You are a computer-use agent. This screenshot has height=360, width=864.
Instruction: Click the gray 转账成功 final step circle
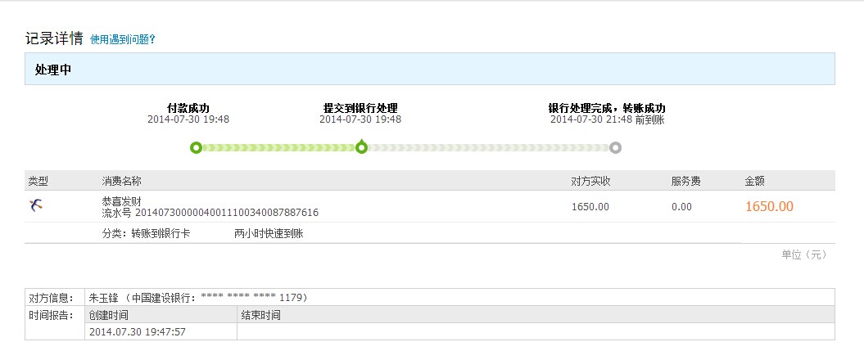coord(615,148)
